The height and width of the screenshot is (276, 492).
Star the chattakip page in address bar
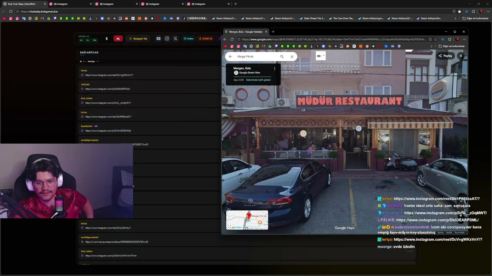point(459,11)
